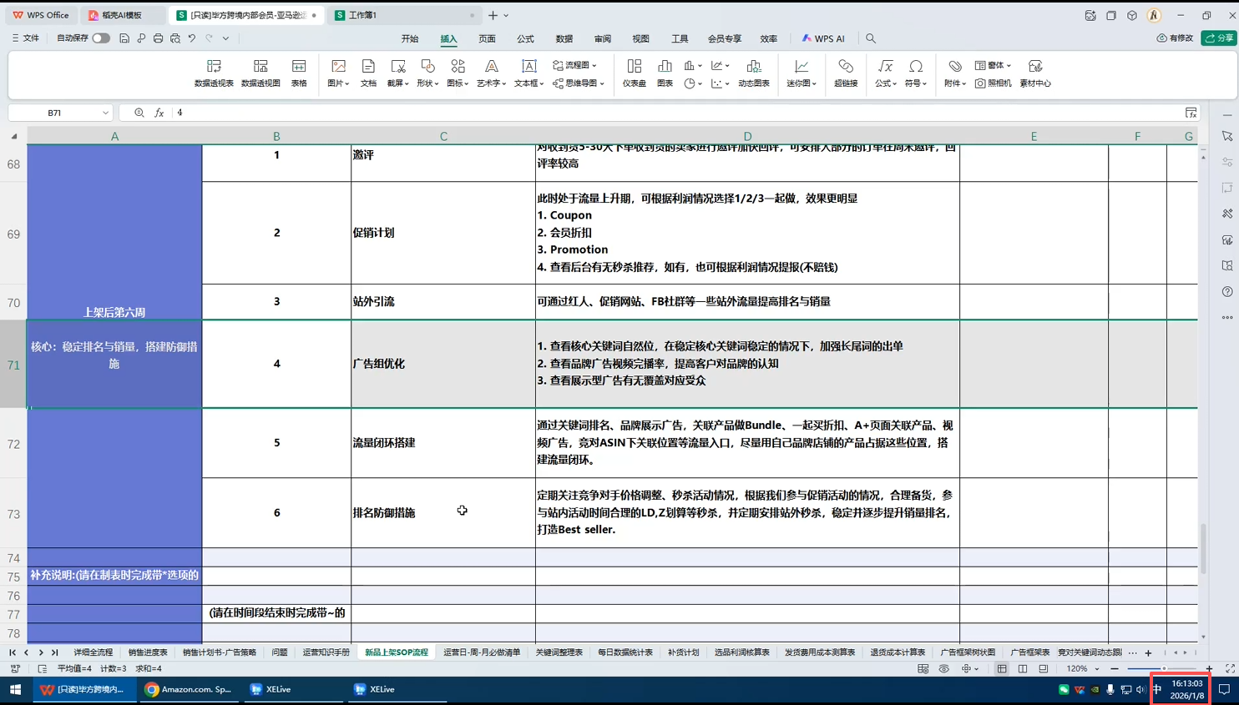
Task: Click the 超链接 hyperlink icon
Action: [845, 73]
